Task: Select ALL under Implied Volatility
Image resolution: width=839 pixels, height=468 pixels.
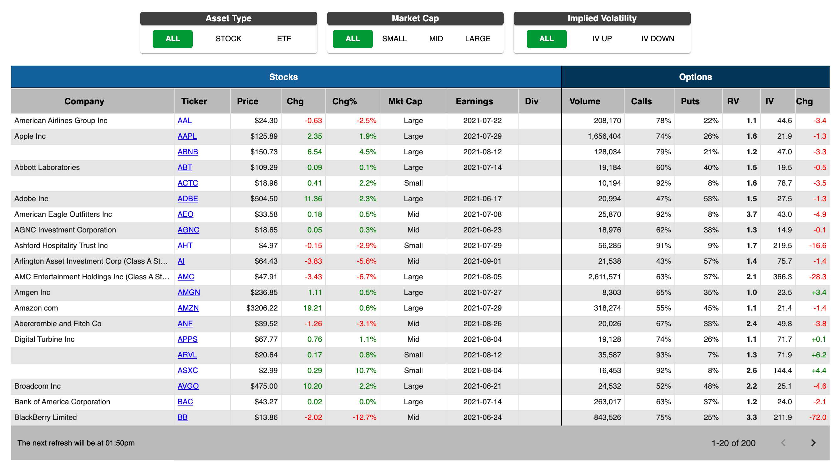Action: 547,39
